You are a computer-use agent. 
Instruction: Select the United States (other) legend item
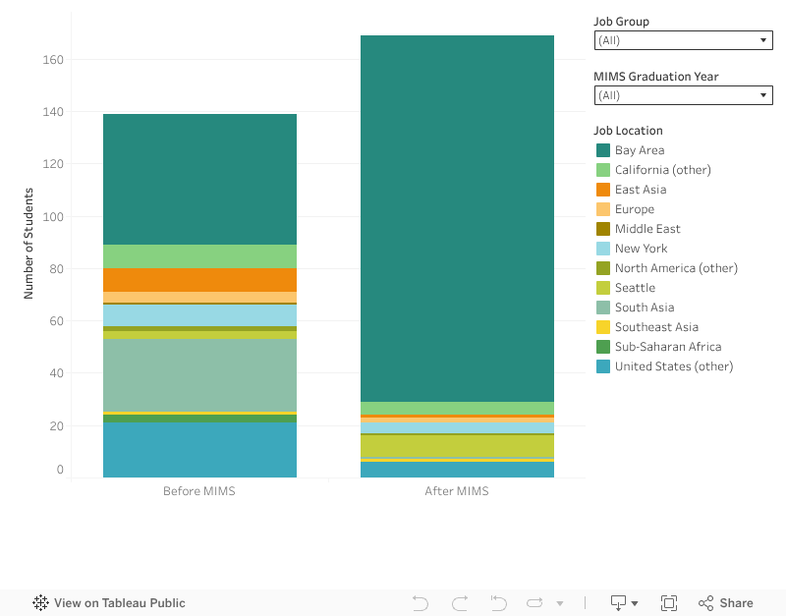673,366
